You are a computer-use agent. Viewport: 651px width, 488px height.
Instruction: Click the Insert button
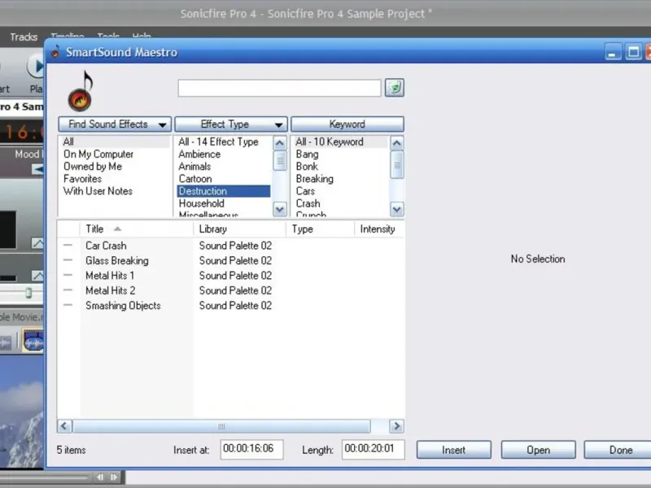click(x=454, y=450)
